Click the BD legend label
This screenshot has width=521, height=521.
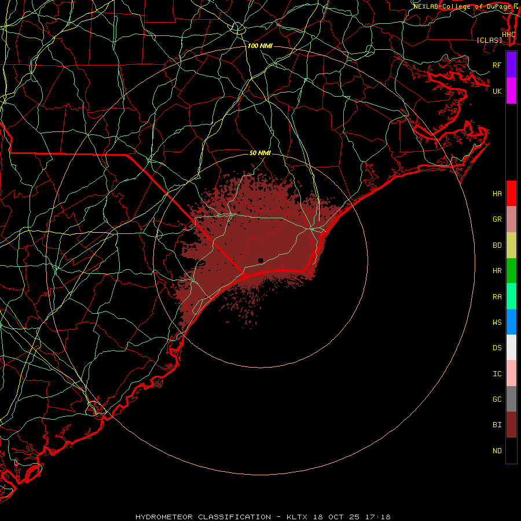pyautogui.click(x=497, y=245)
